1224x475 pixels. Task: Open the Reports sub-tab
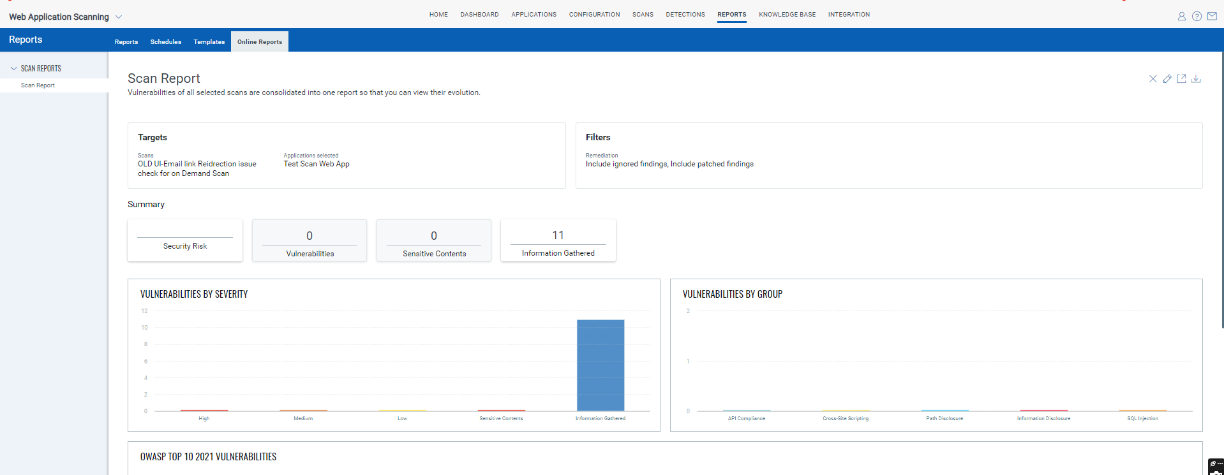coord(126,42)
